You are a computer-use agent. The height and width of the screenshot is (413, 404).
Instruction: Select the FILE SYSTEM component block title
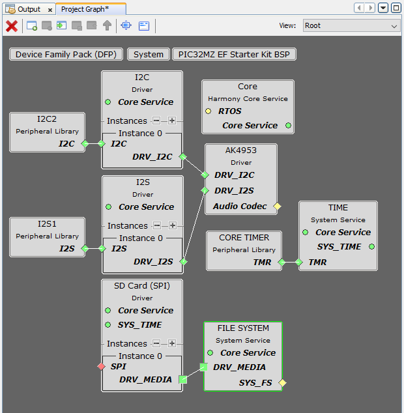tap(243, 328)
